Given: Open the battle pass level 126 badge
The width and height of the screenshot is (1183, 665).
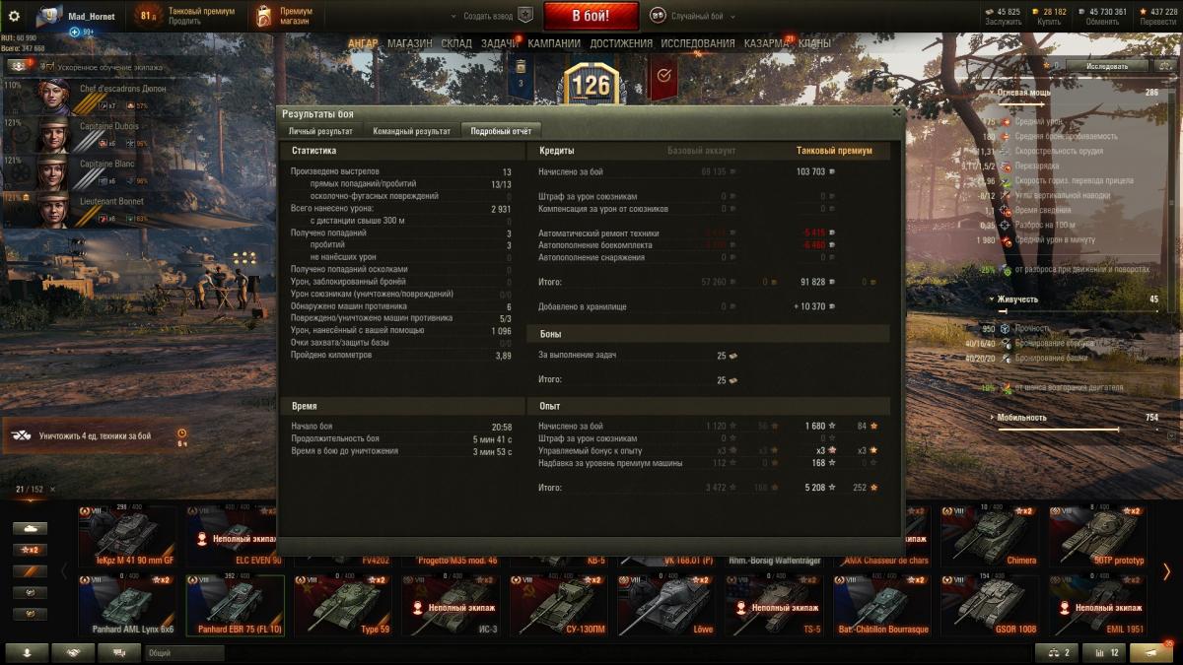Looking at the screenshot, I should pyautogui.click(x=591, y=84).
